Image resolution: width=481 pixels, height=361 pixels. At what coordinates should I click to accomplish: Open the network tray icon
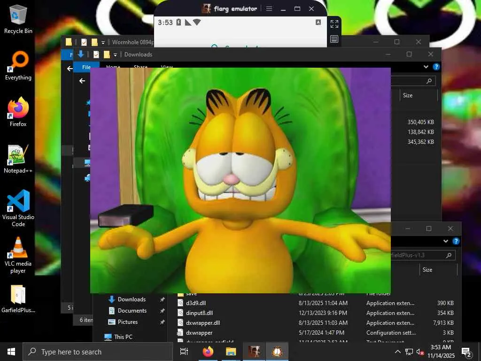(409, 352)
